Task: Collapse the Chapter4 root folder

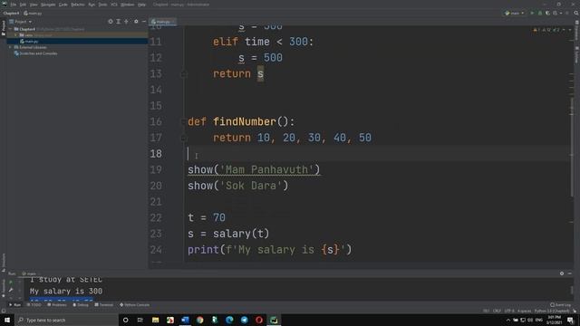Action: click(10, 29)
